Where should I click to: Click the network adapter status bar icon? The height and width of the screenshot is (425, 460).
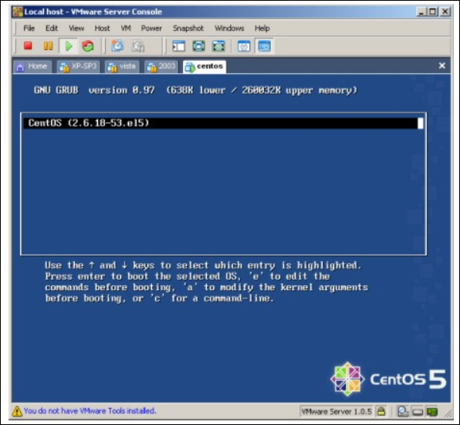(x=432, y=412)
